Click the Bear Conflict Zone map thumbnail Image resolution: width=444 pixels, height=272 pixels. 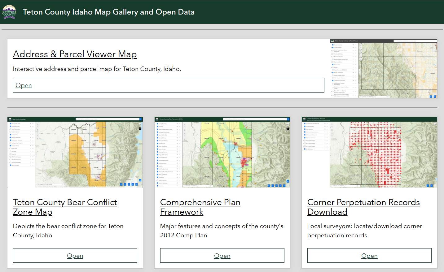pyautogui.click(x=75, y=152)
